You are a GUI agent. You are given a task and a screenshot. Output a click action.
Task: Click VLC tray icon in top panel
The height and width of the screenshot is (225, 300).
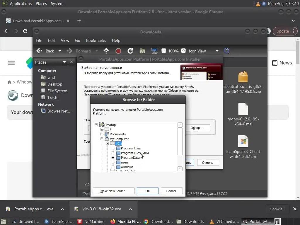pos(258,4)
